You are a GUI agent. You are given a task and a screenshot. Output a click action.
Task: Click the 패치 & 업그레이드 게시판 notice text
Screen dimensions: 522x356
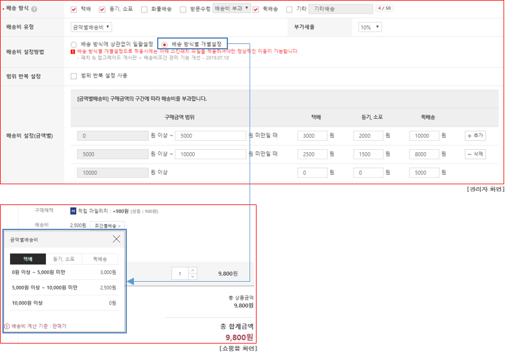153,58
